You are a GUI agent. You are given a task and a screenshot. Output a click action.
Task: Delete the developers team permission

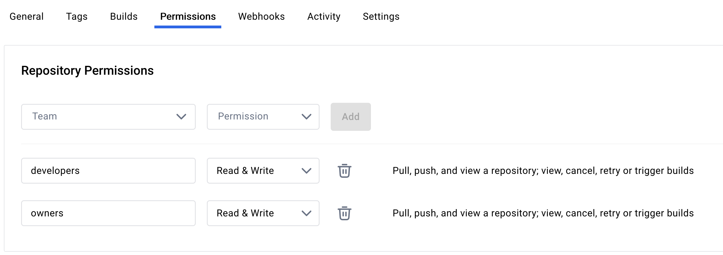[x=344, y=171]
